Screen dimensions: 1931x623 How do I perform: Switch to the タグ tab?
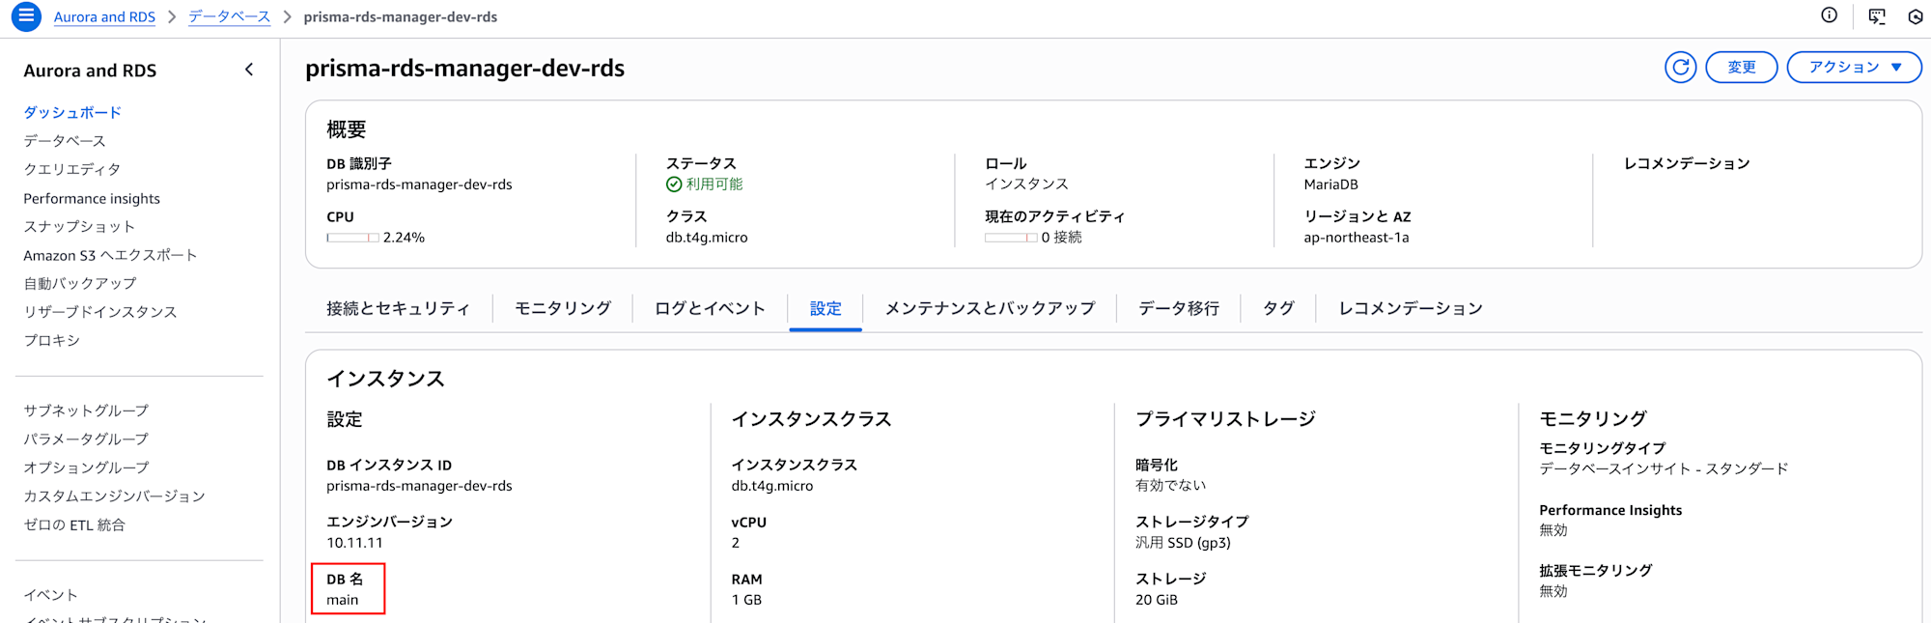[x=1278, y=309]
